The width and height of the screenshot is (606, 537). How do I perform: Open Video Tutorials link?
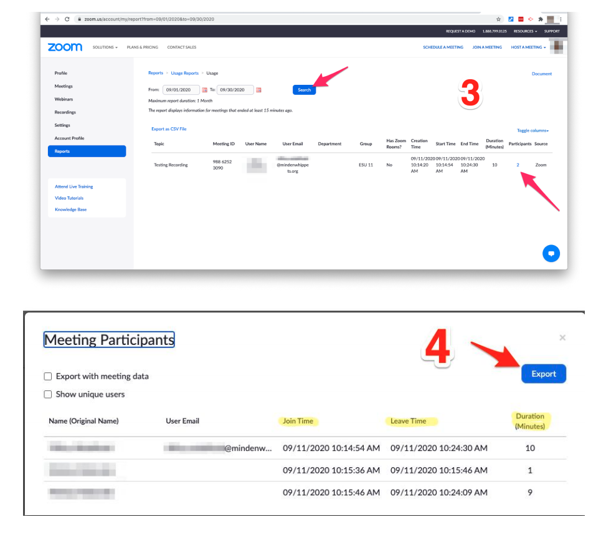click(69, 198)
